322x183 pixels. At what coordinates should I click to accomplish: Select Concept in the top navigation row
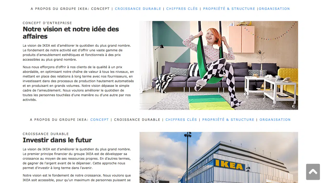100,9
